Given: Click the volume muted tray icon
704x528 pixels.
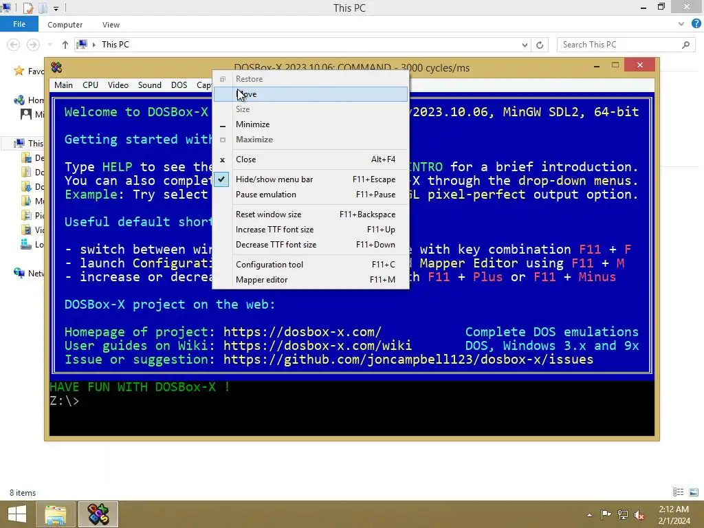Looking at the screenshot, I should [639, 515].
